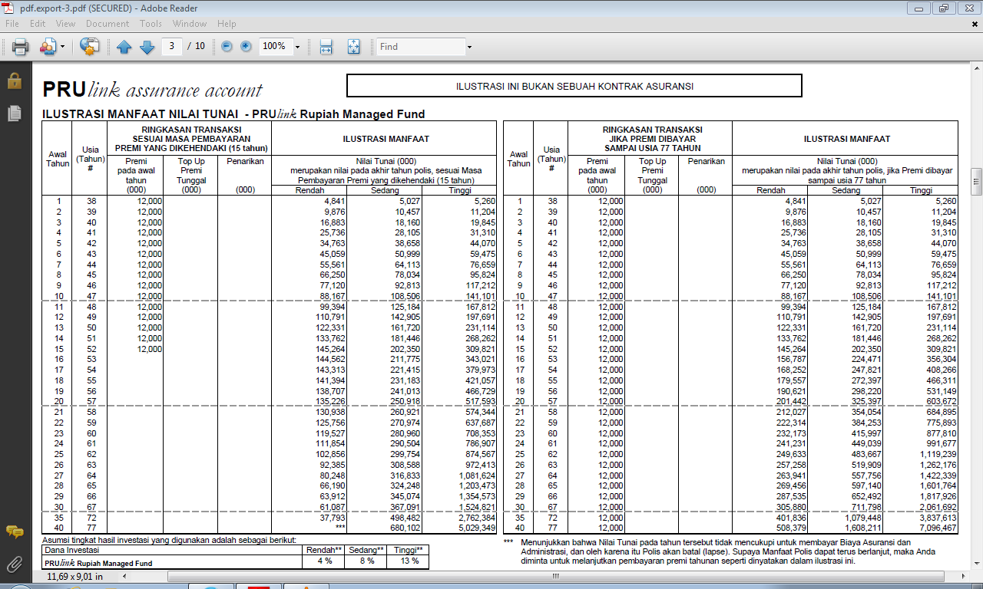This screenshot has height=589, width=983.
Task: Open the Attachments paperclip panel icon
Action: [14, 565]
